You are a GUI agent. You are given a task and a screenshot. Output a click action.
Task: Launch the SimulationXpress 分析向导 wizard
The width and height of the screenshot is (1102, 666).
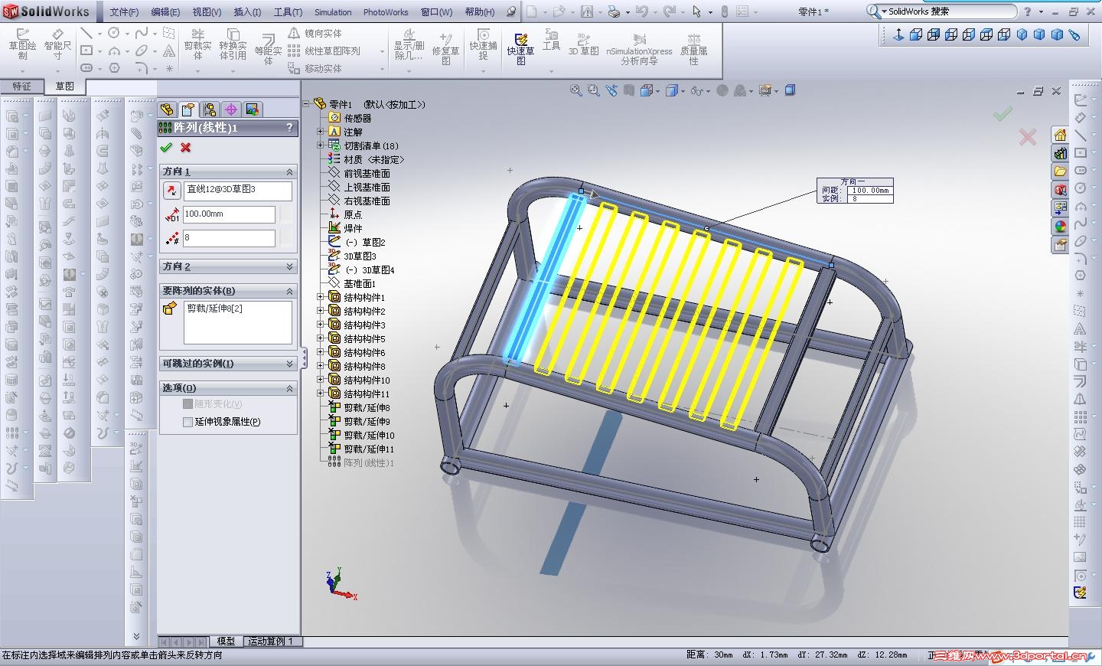(x=639, y=47)
